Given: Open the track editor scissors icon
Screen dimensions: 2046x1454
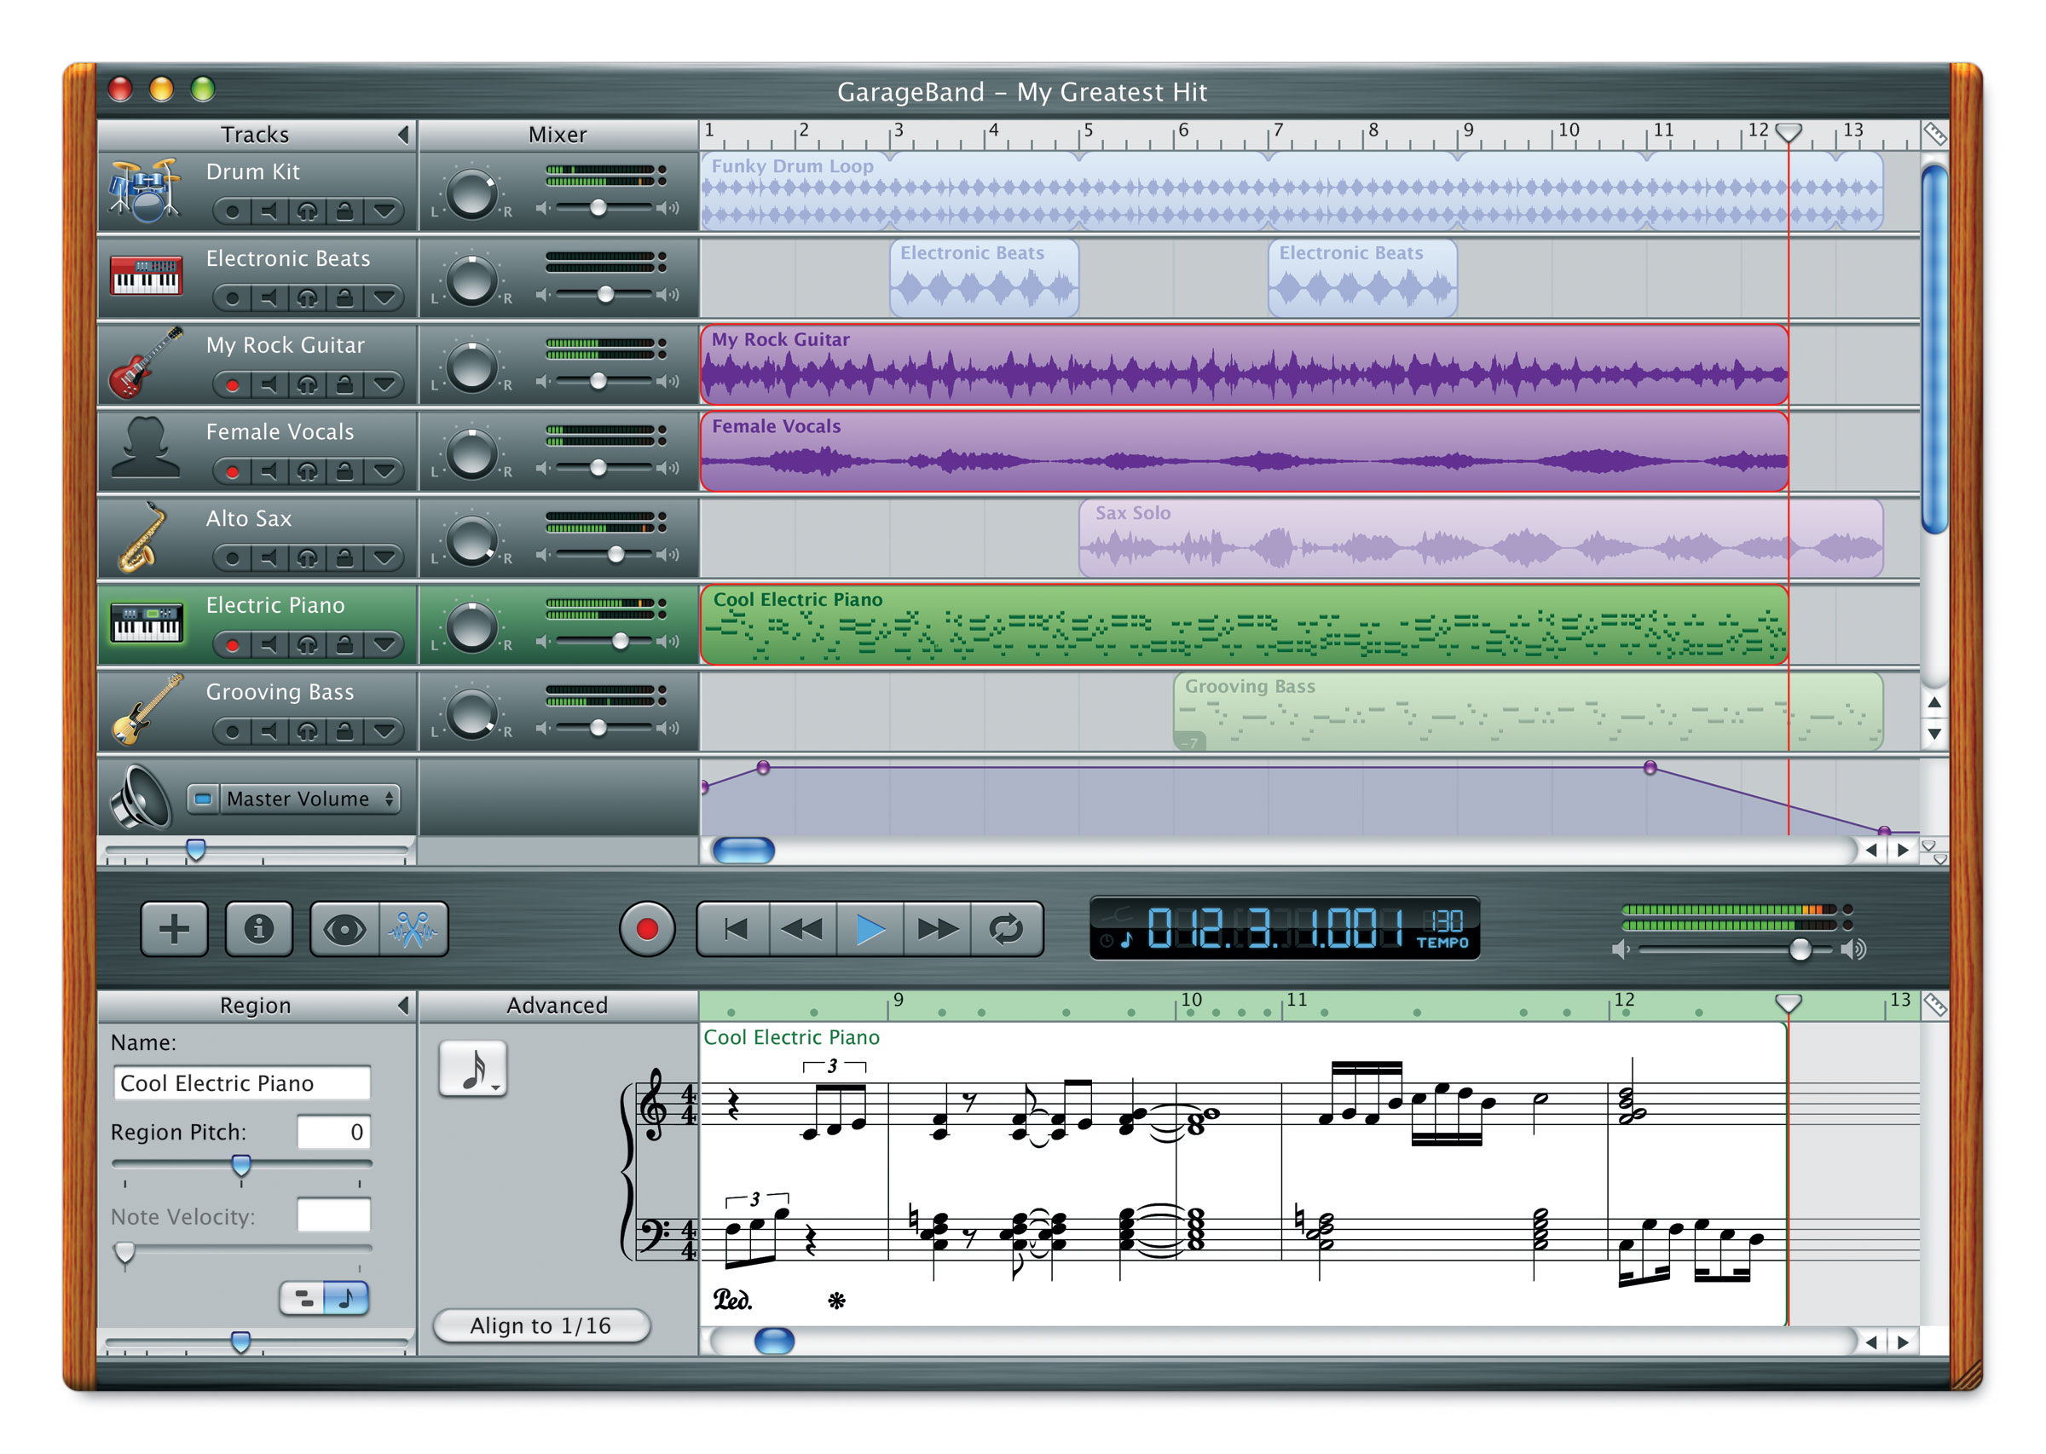Looking at the screenshot, I should pyautogui.click(x=413, y=929).
